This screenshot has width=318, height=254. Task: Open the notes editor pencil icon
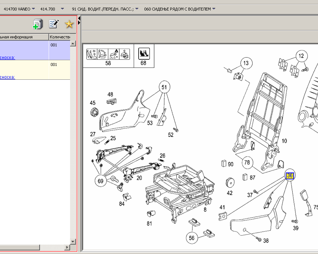pyautogui.click(x=54, y=24)
